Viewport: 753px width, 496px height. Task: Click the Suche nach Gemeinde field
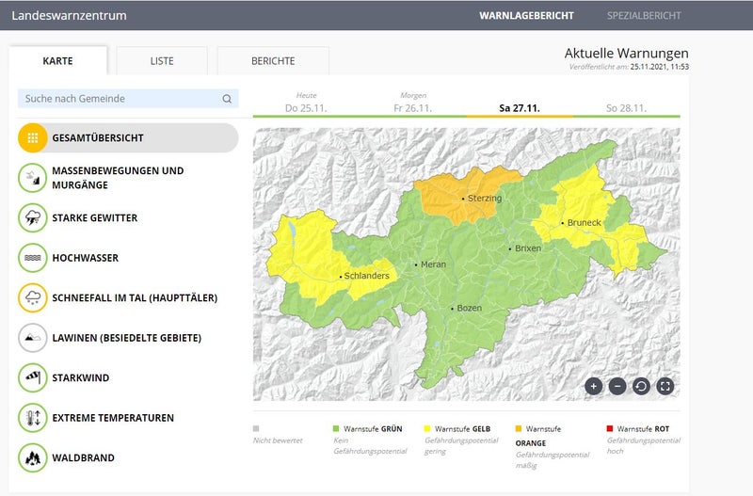pos(118,99)
